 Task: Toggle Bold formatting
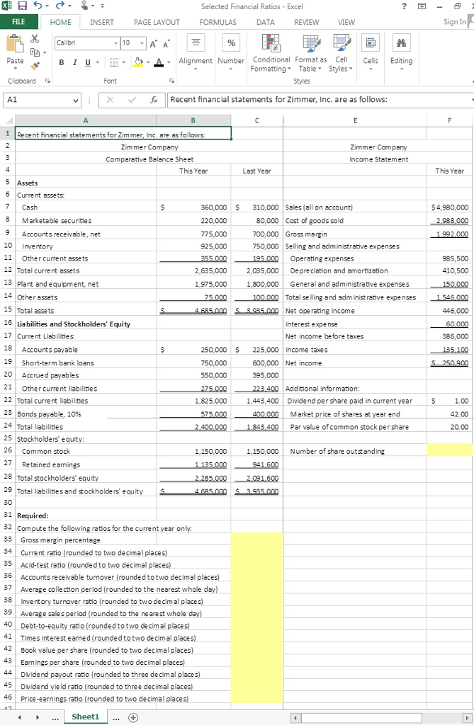tap(61, 62)
